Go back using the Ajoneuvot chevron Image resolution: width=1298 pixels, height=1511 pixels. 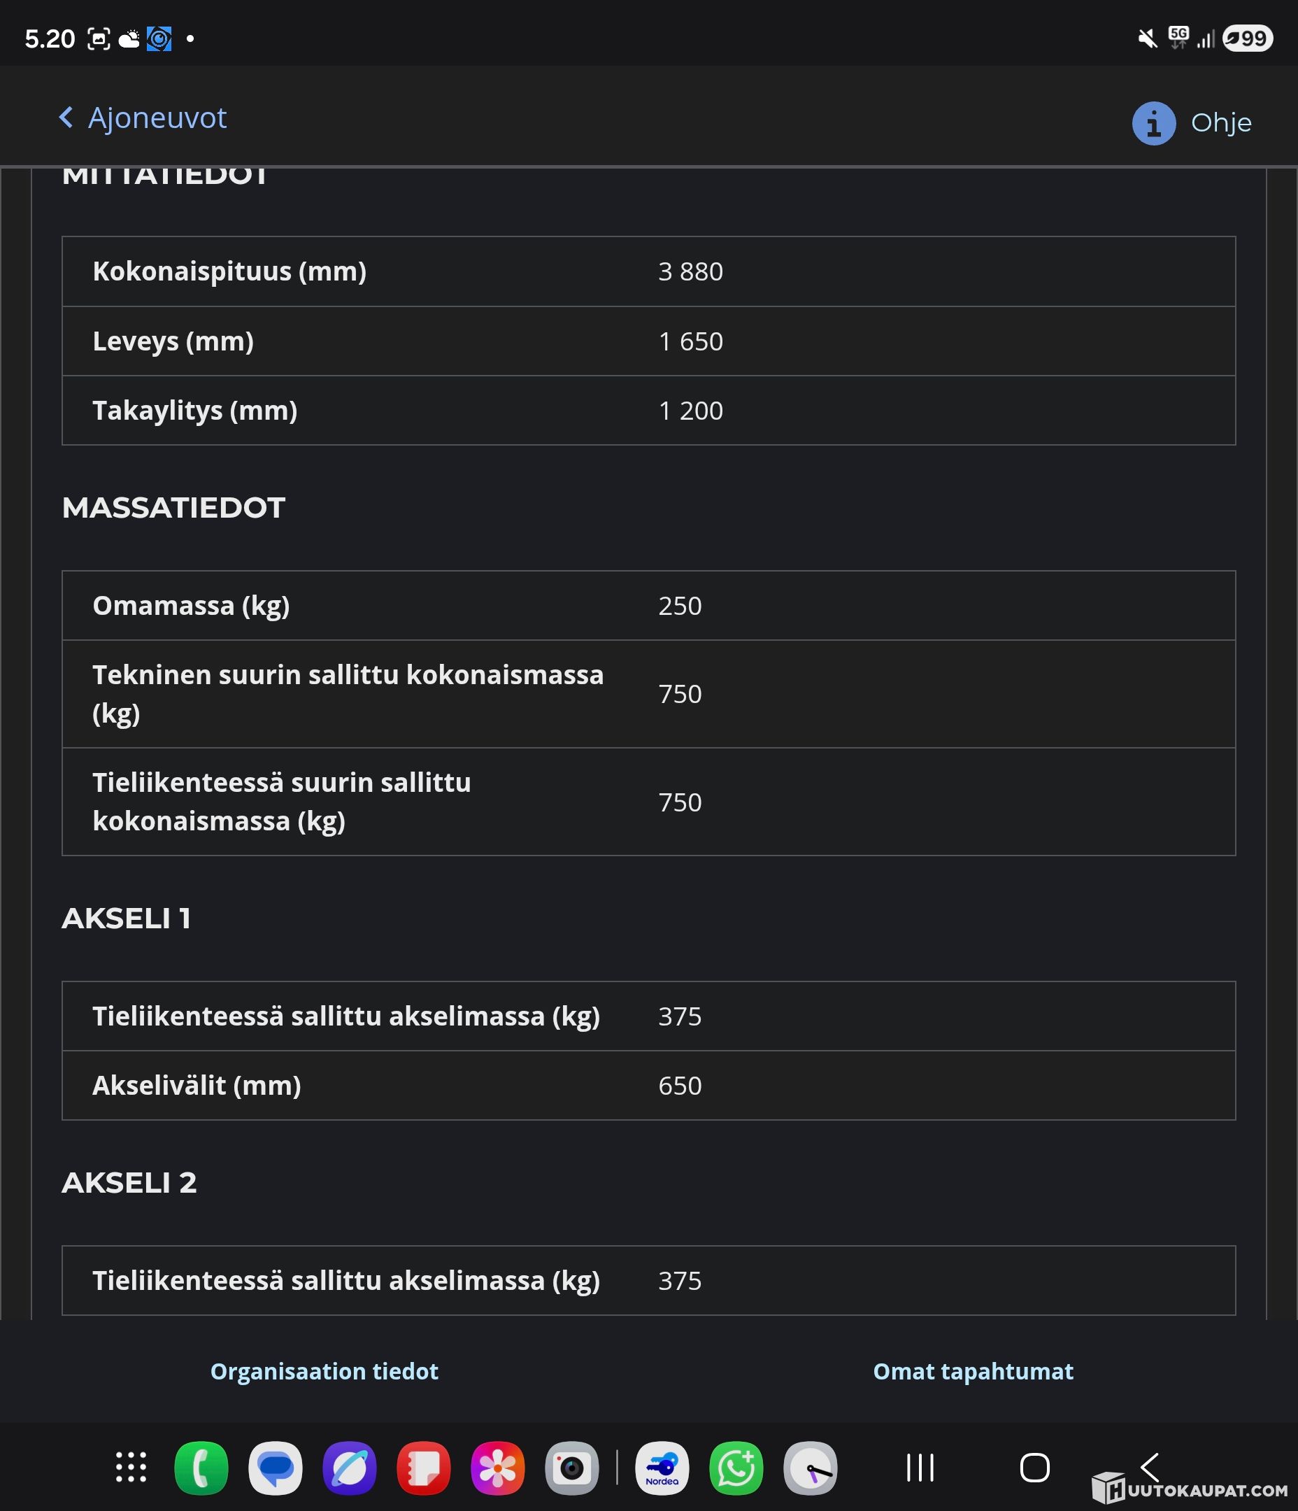point(66,118)
